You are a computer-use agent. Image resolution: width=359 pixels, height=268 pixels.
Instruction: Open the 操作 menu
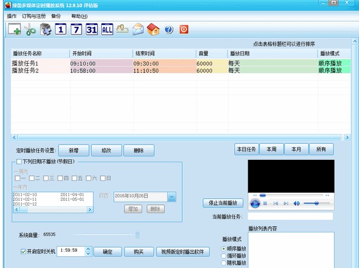pos(12,15)
